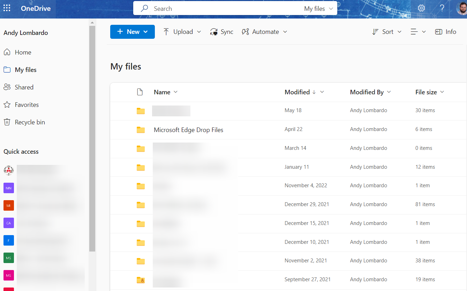Viewport: 467px width, 291px height.
Task: Open the Modified By column menu
Action: click(x=370, y=92)
